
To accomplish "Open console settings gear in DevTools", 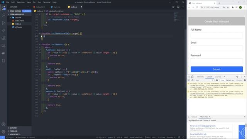I will click(245, 80).
